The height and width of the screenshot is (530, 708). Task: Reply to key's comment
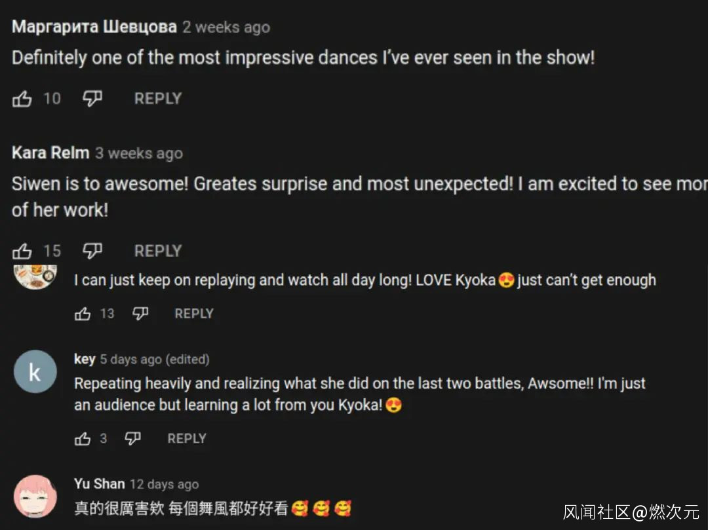pos(187,438)
